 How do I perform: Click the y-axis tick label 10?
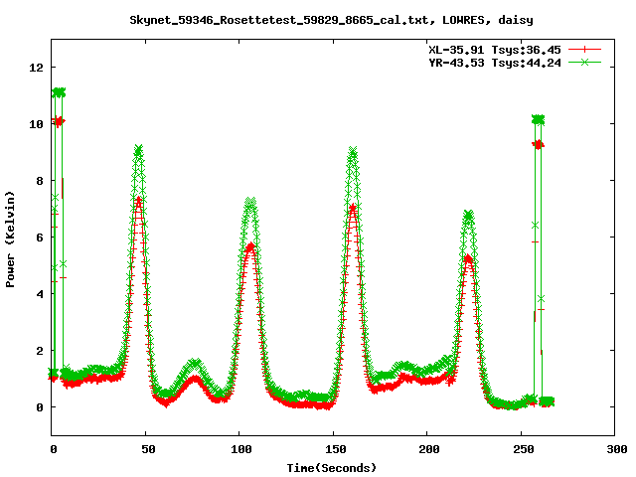point(36,124)
